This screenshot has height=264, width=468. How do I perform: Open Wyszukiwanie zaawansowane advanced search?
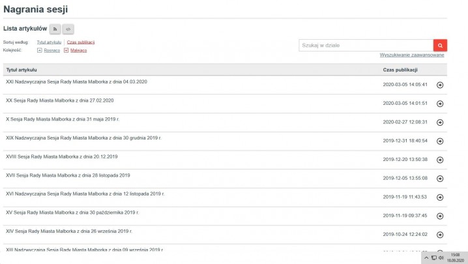coord(412,55)
